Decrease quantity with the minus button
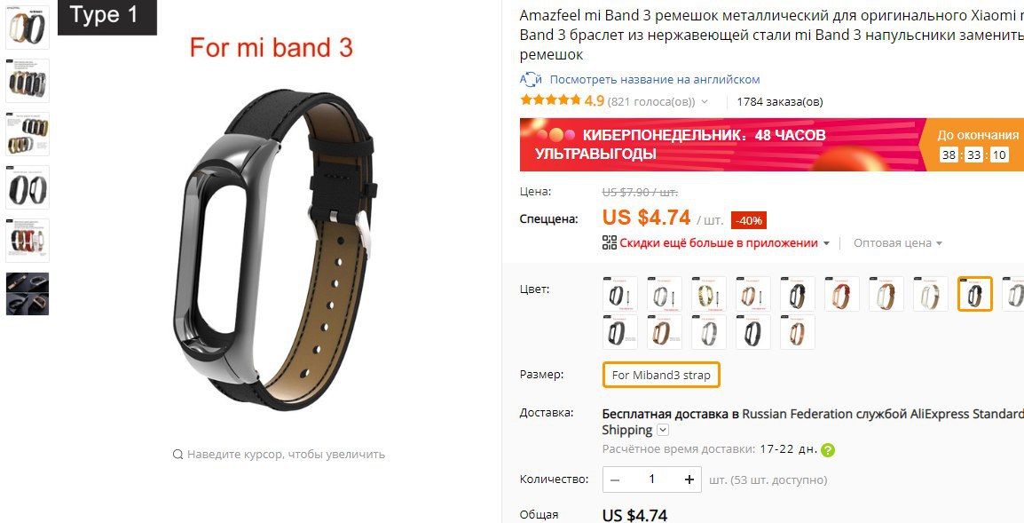 pos(615,479)
